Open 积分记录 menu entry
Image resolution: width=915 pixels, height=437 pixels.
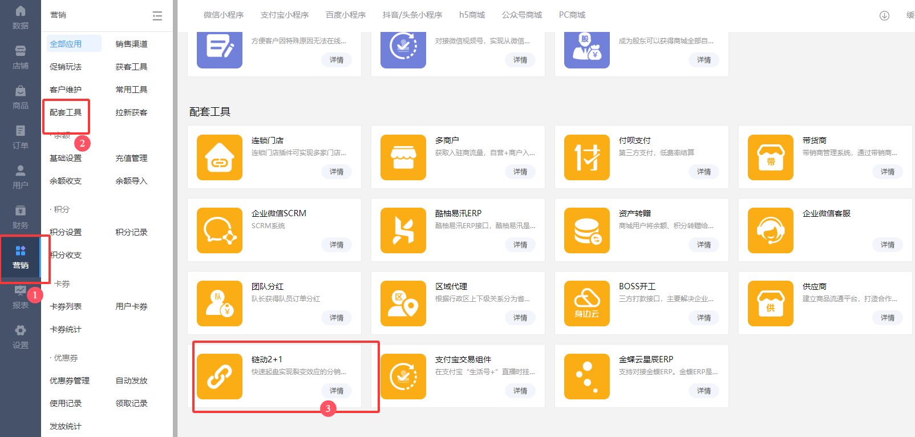point(132,232)
